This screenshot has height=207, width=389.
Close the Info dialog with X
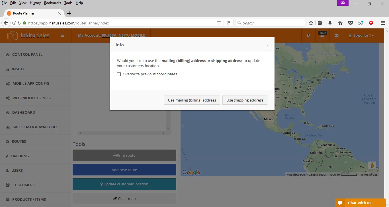267,45
